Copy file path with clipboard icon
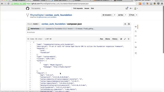 tap(129, 24)
